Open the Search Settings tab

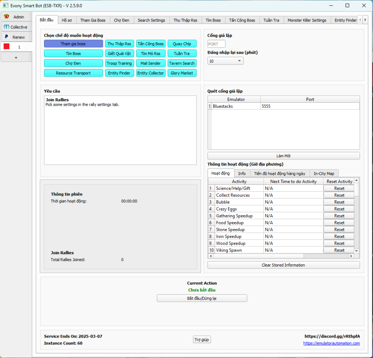[x=151, y=20]
